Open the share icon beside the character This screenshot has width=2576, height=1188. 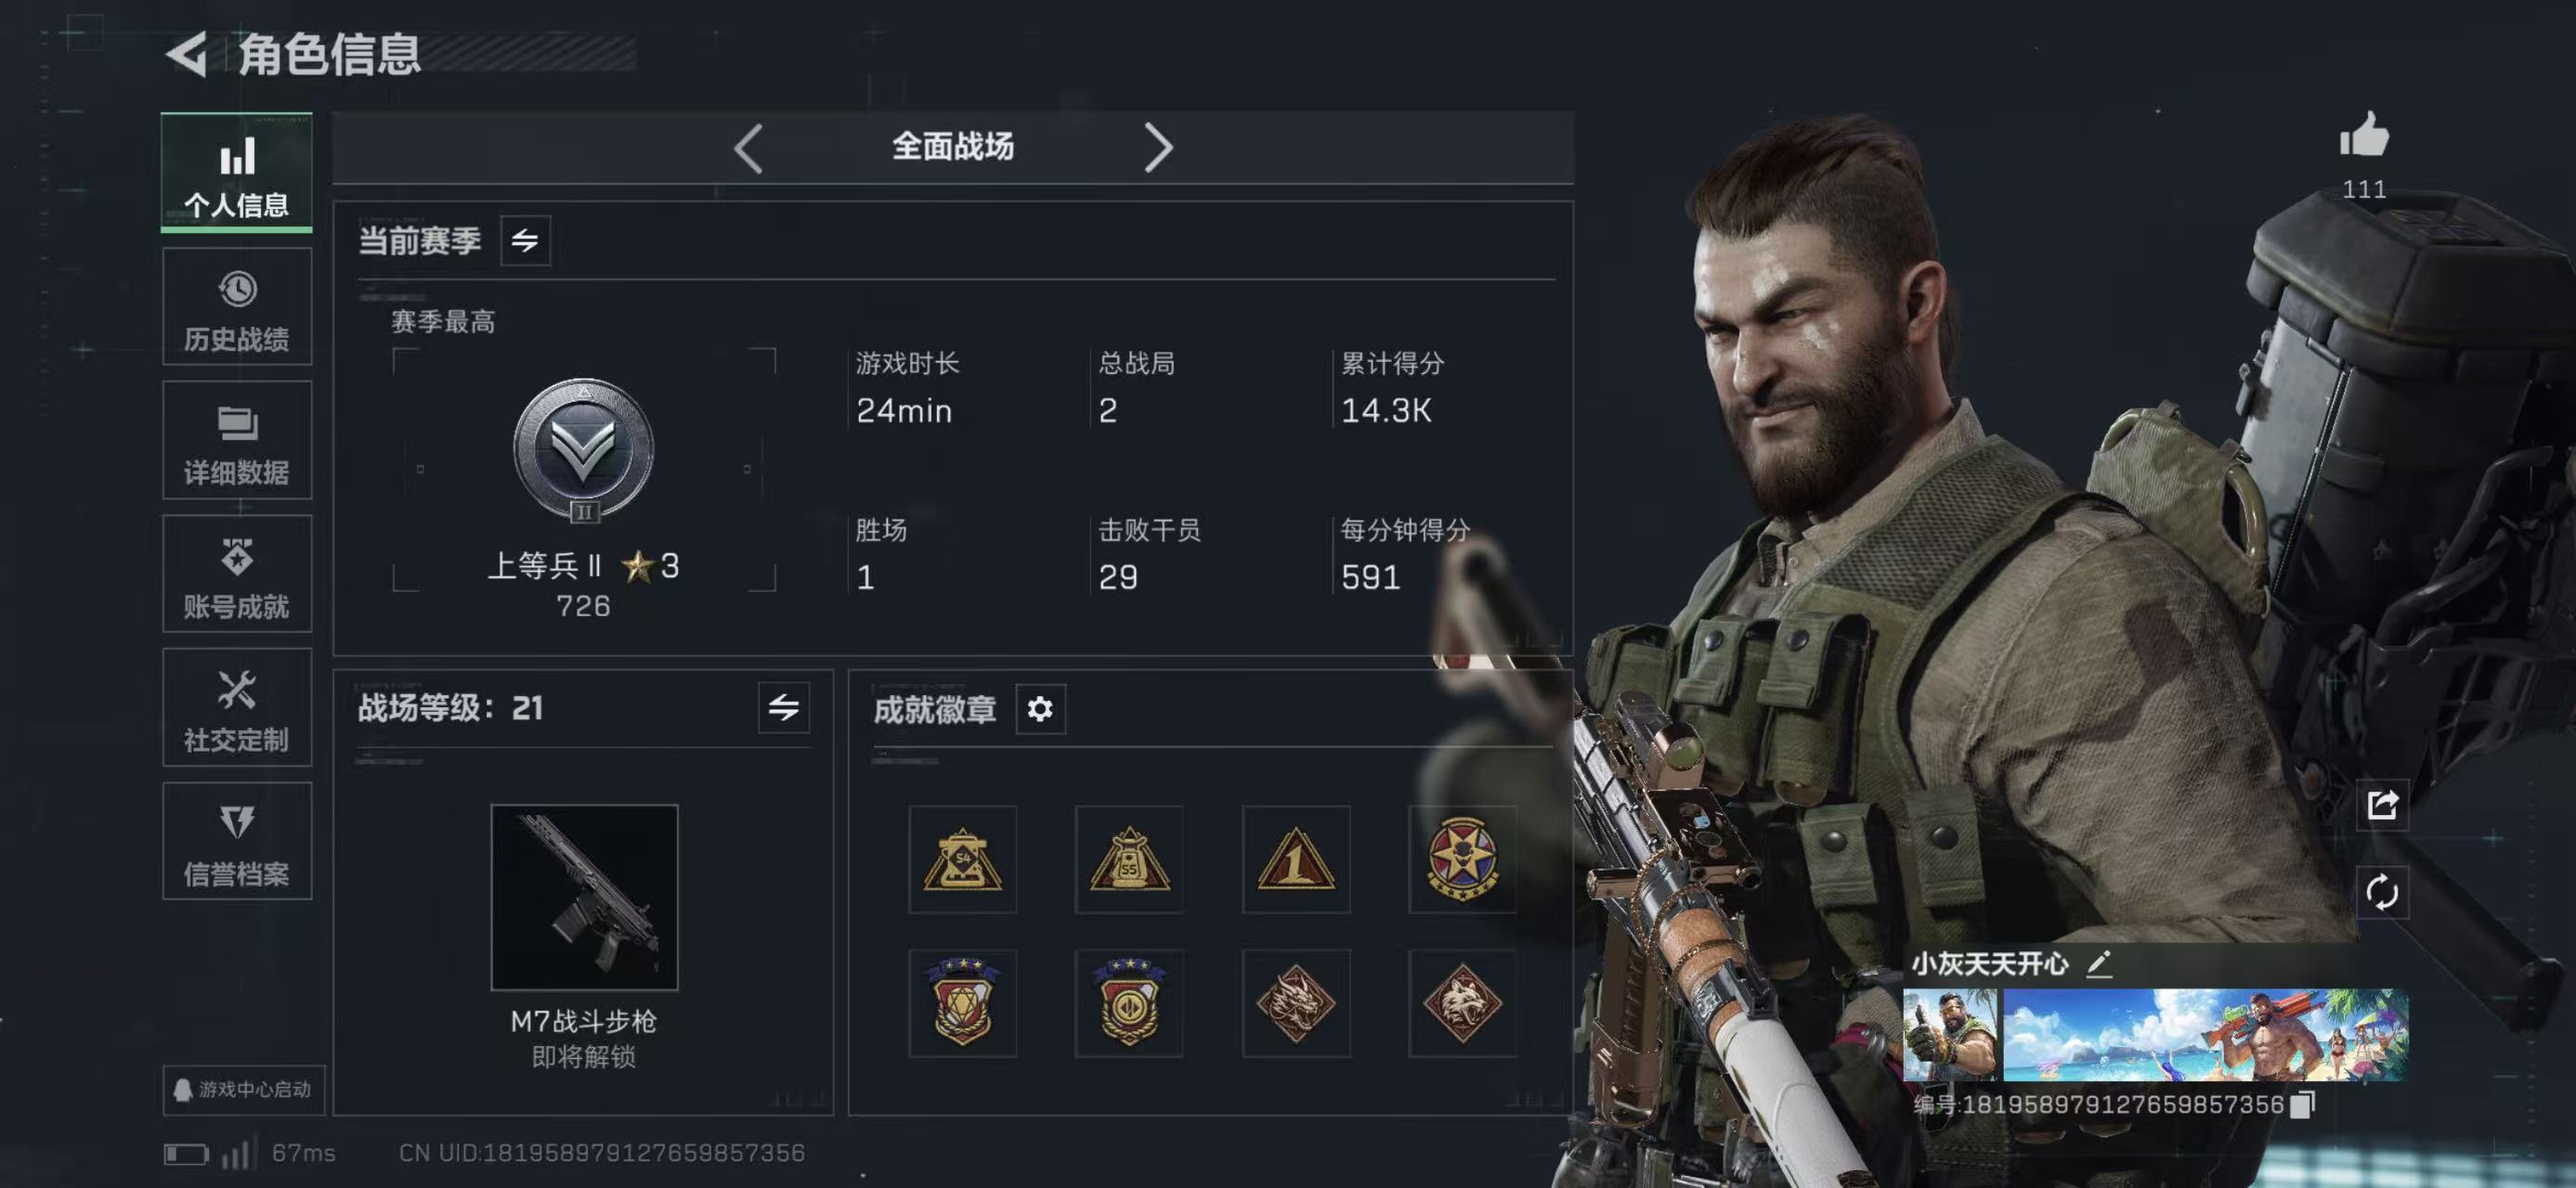click(x=2382, y=805)
